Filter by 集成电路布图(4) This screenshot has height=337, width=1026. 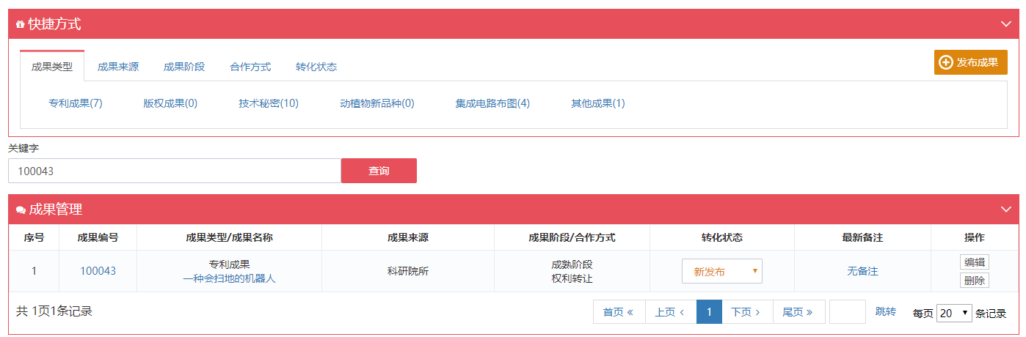(x=492, y=103)
